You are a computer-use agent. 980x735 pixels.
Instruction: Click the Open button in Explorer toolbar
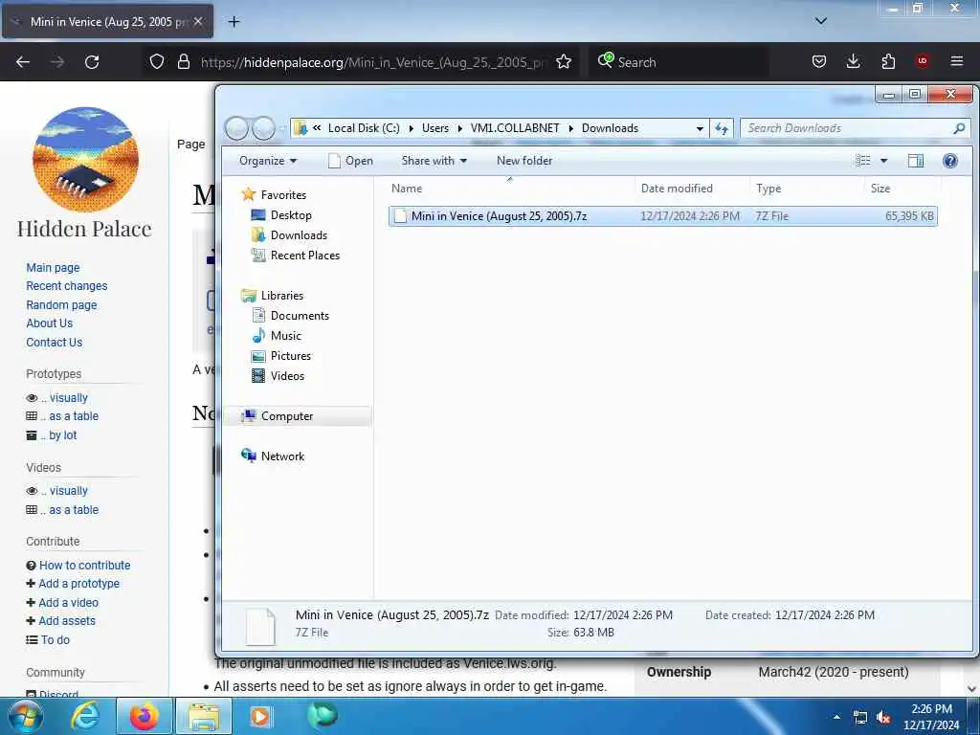pos(350,161)
